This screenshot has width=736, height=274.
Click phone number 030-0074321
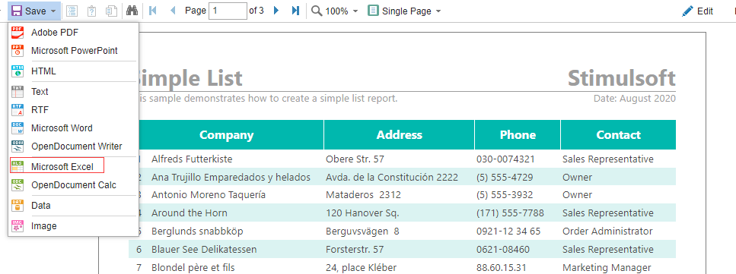tap(505, 159)
